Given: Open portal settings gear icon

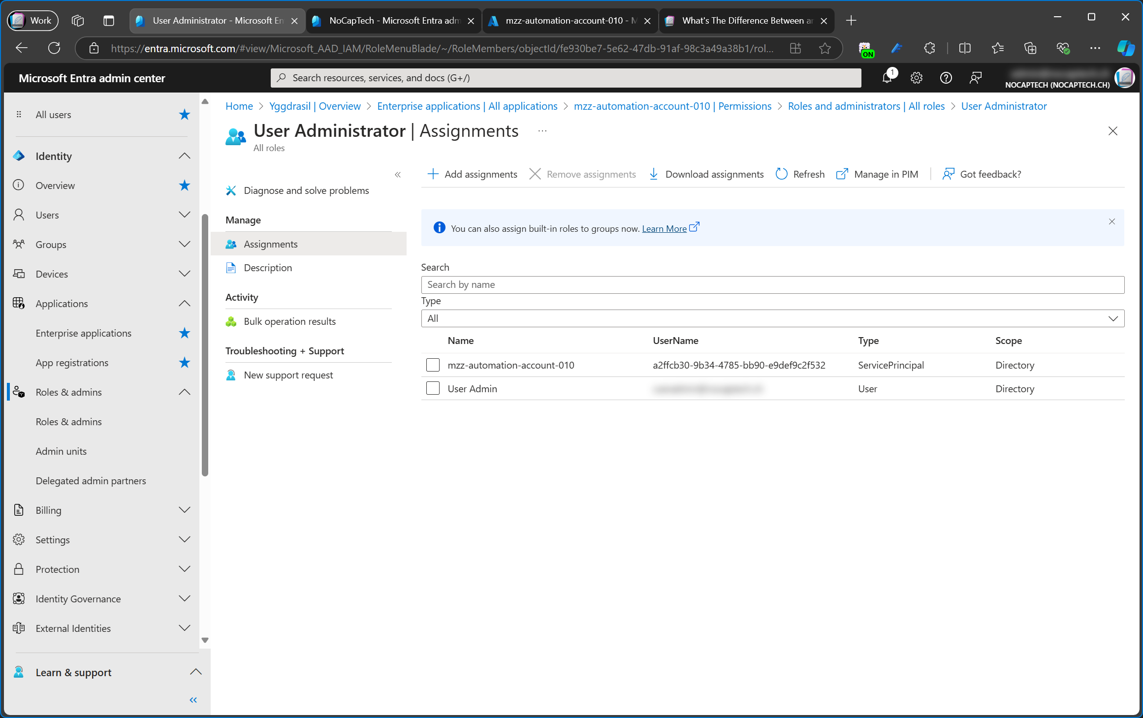Looking at the screenshot, I should click(x=916, y=78).
